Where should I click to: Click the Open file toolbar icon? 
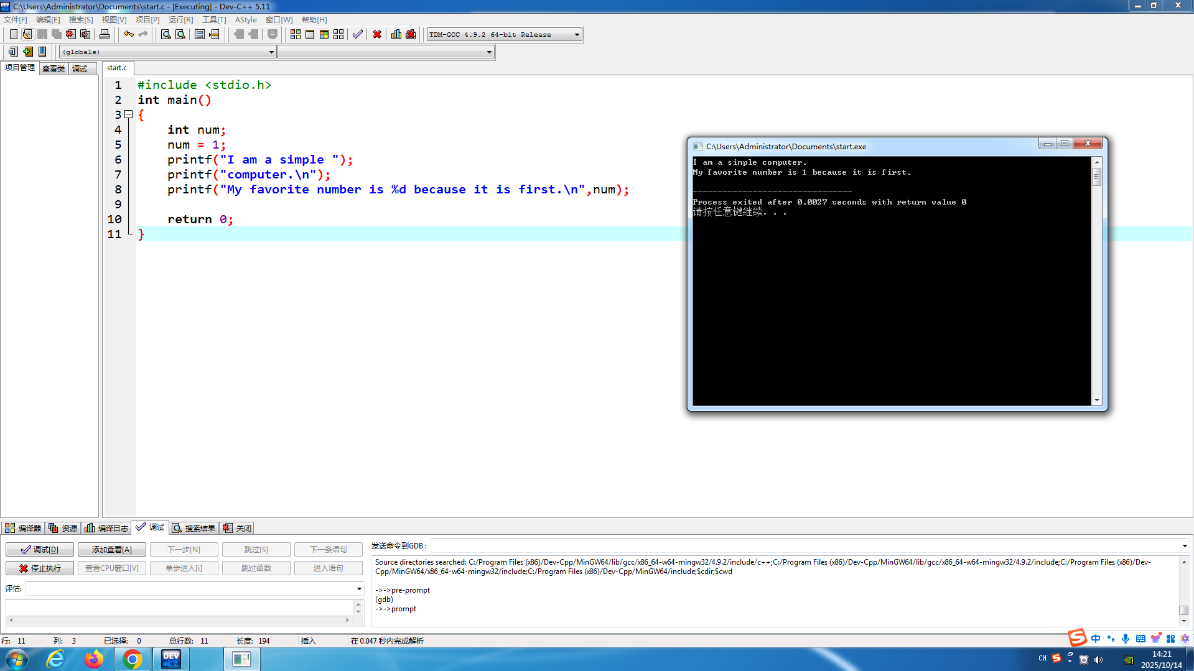[x=27, y=34]
